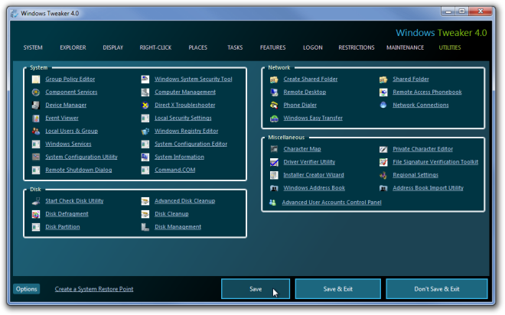Select the TASKS tab
This screenshot has width=505, height=315.
pos(235,47)
